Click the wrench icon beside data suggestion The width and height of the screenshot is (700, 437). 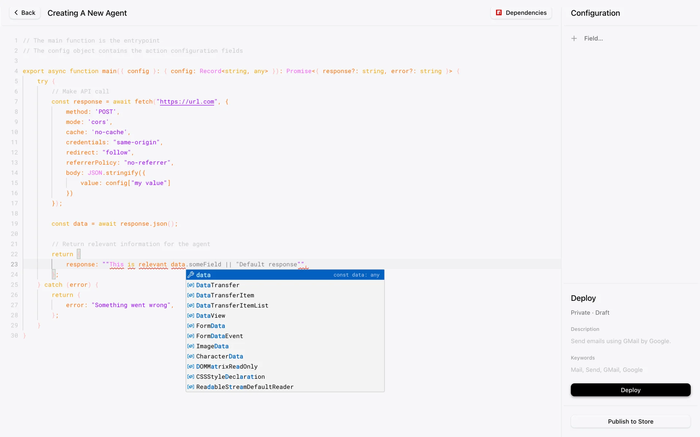pos(191,275)
